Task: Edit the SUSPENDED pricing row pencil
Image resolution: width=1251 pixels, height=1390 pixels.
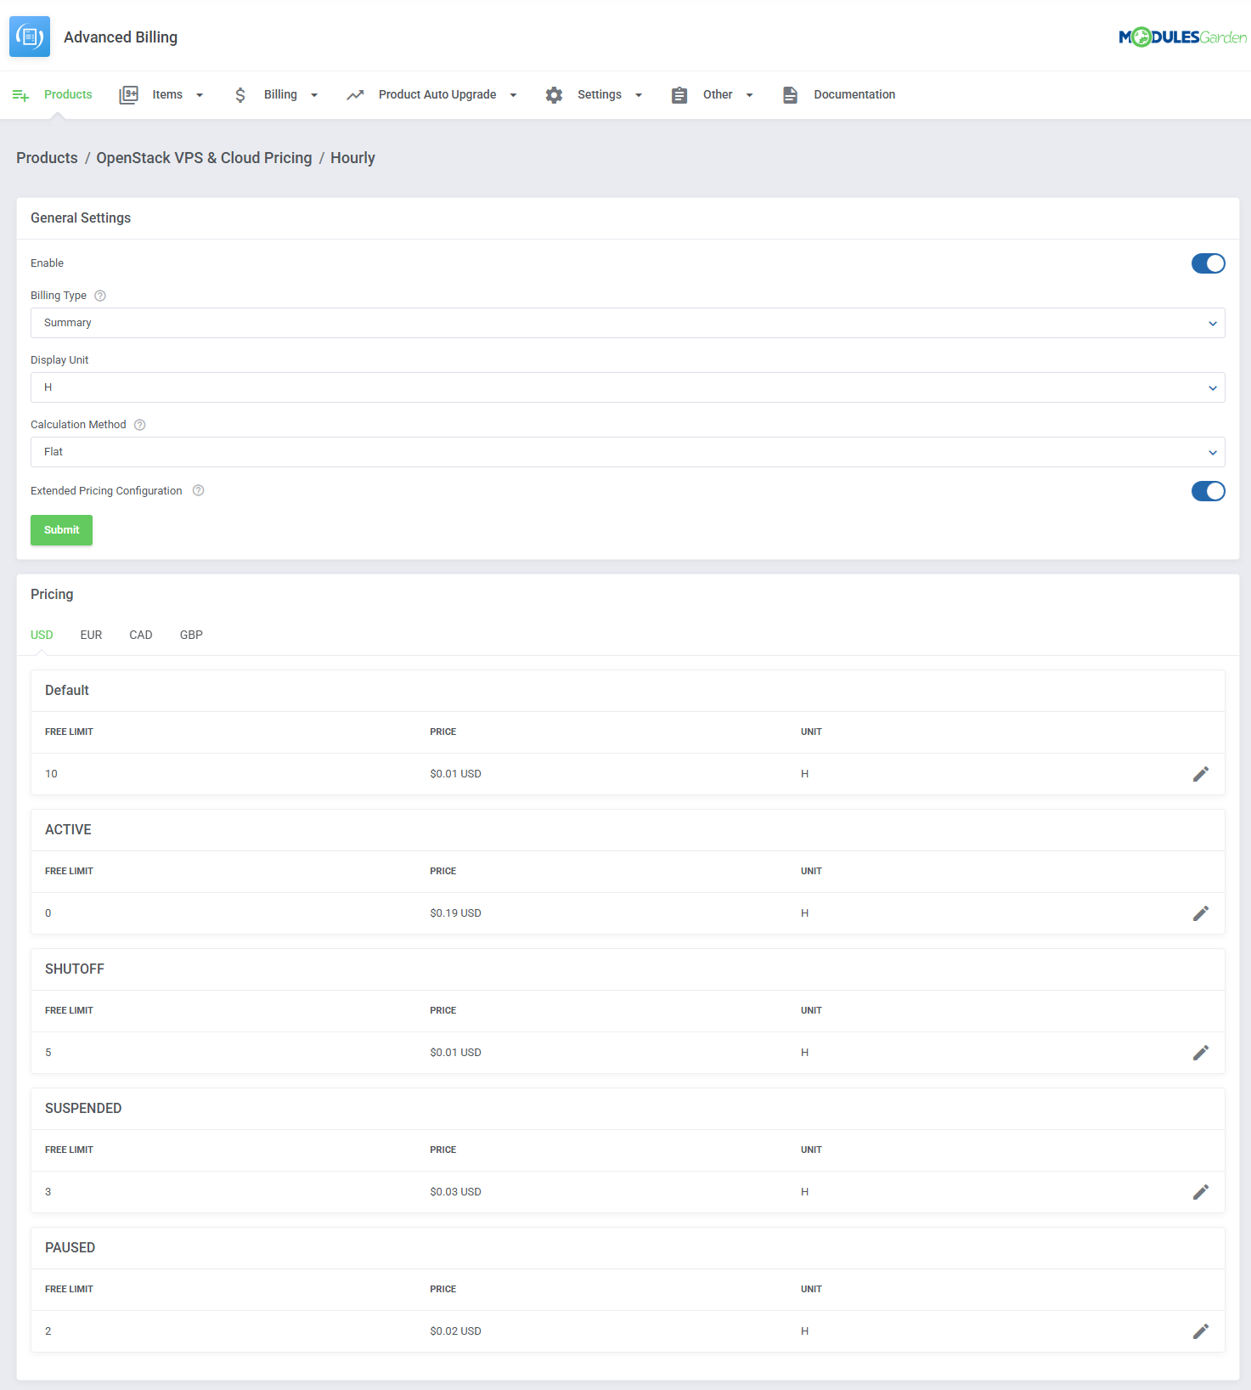Action: coord(1201,1192)
